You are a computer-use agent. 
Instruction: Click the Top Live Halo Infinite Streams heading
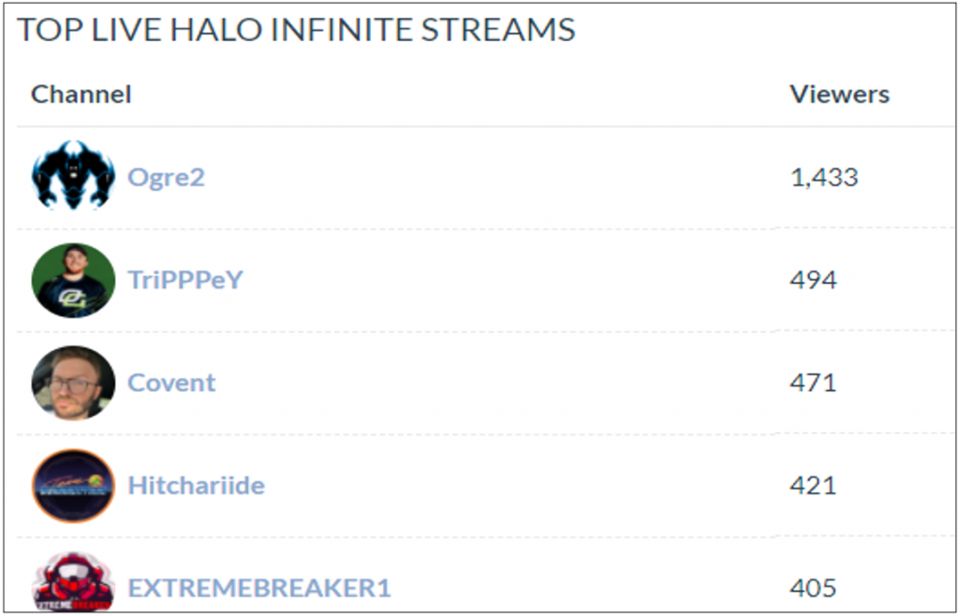(296, 30)
